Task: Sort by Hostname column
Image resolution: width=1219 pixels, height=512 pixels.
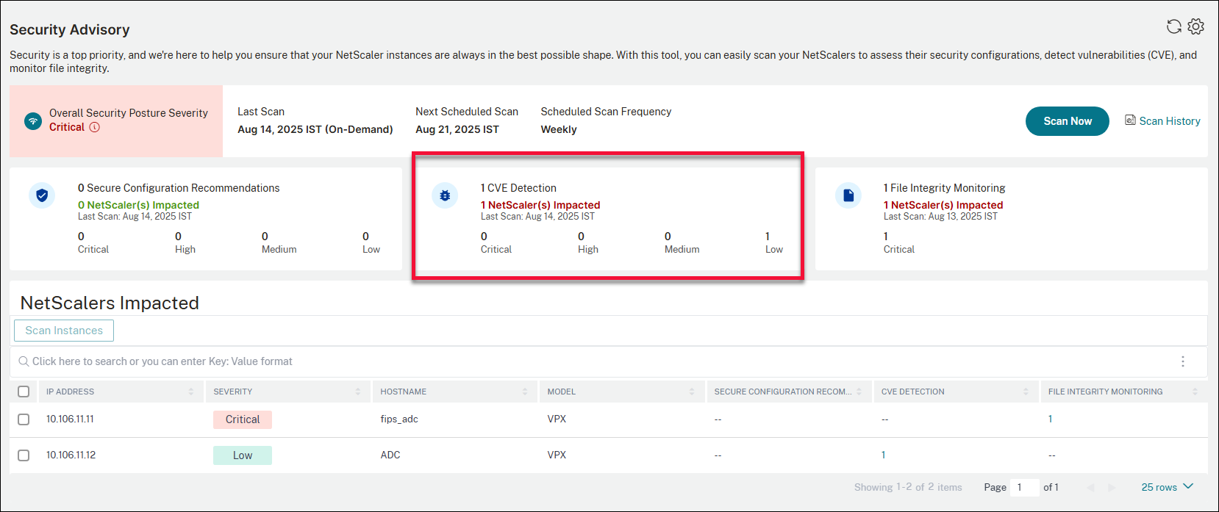Action: click(525, 392)
